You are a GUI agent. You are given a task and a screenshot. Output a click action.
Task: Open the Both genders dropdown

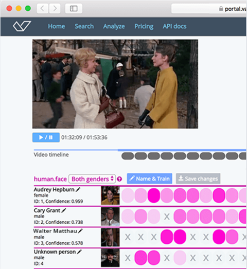(92, 179)
